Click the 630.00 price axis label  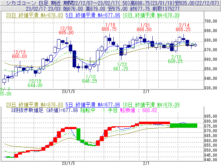click(211, 88)
